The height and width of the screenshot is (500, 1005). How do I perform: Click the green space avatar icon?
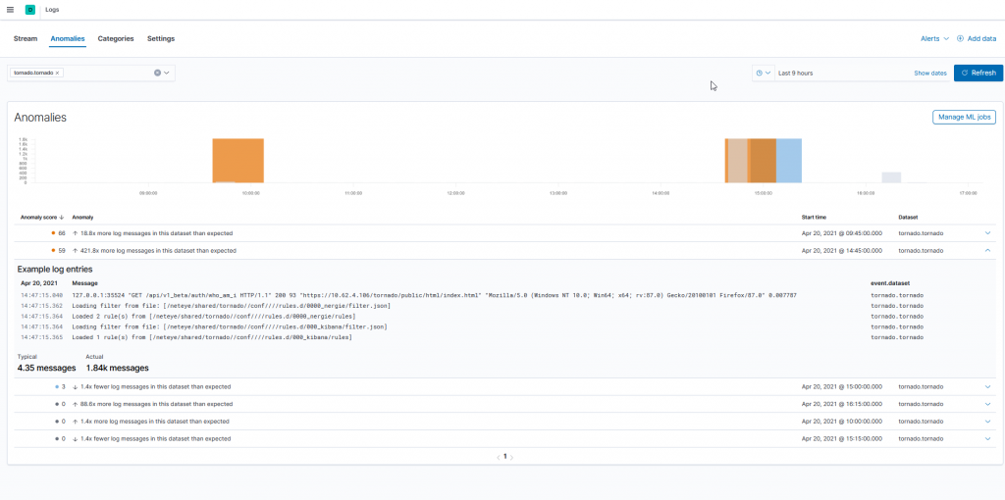point(30,9)
